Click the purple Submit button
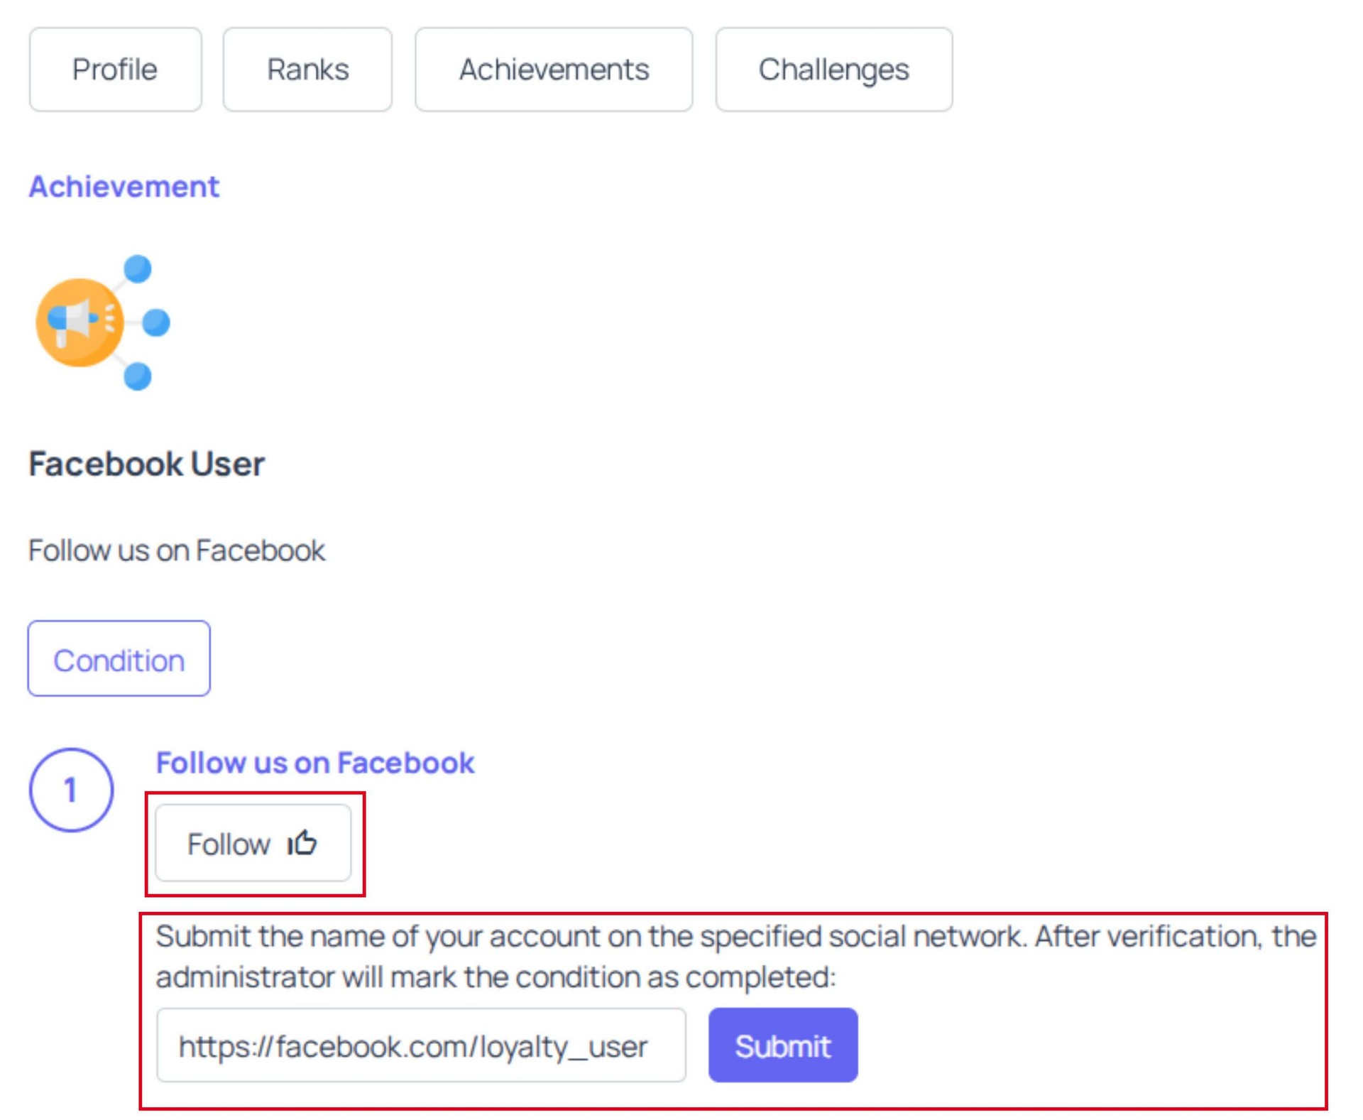The width and height of the screenshot is (1363, 1120). pos(782,1045)
